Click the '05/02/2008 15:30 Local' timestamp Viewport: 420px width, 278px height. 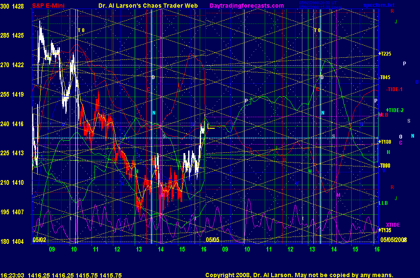point(320,7)
